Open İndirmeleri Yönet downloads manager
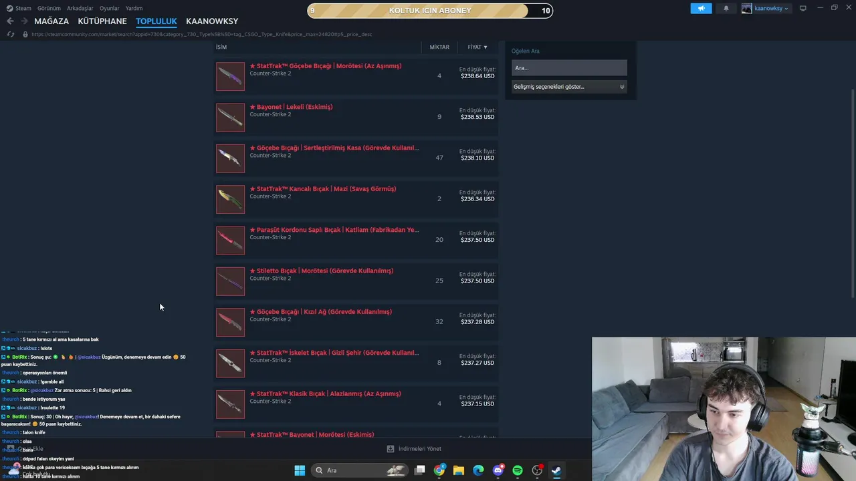Screen dimensions: 856x481 tap(420, 449)
